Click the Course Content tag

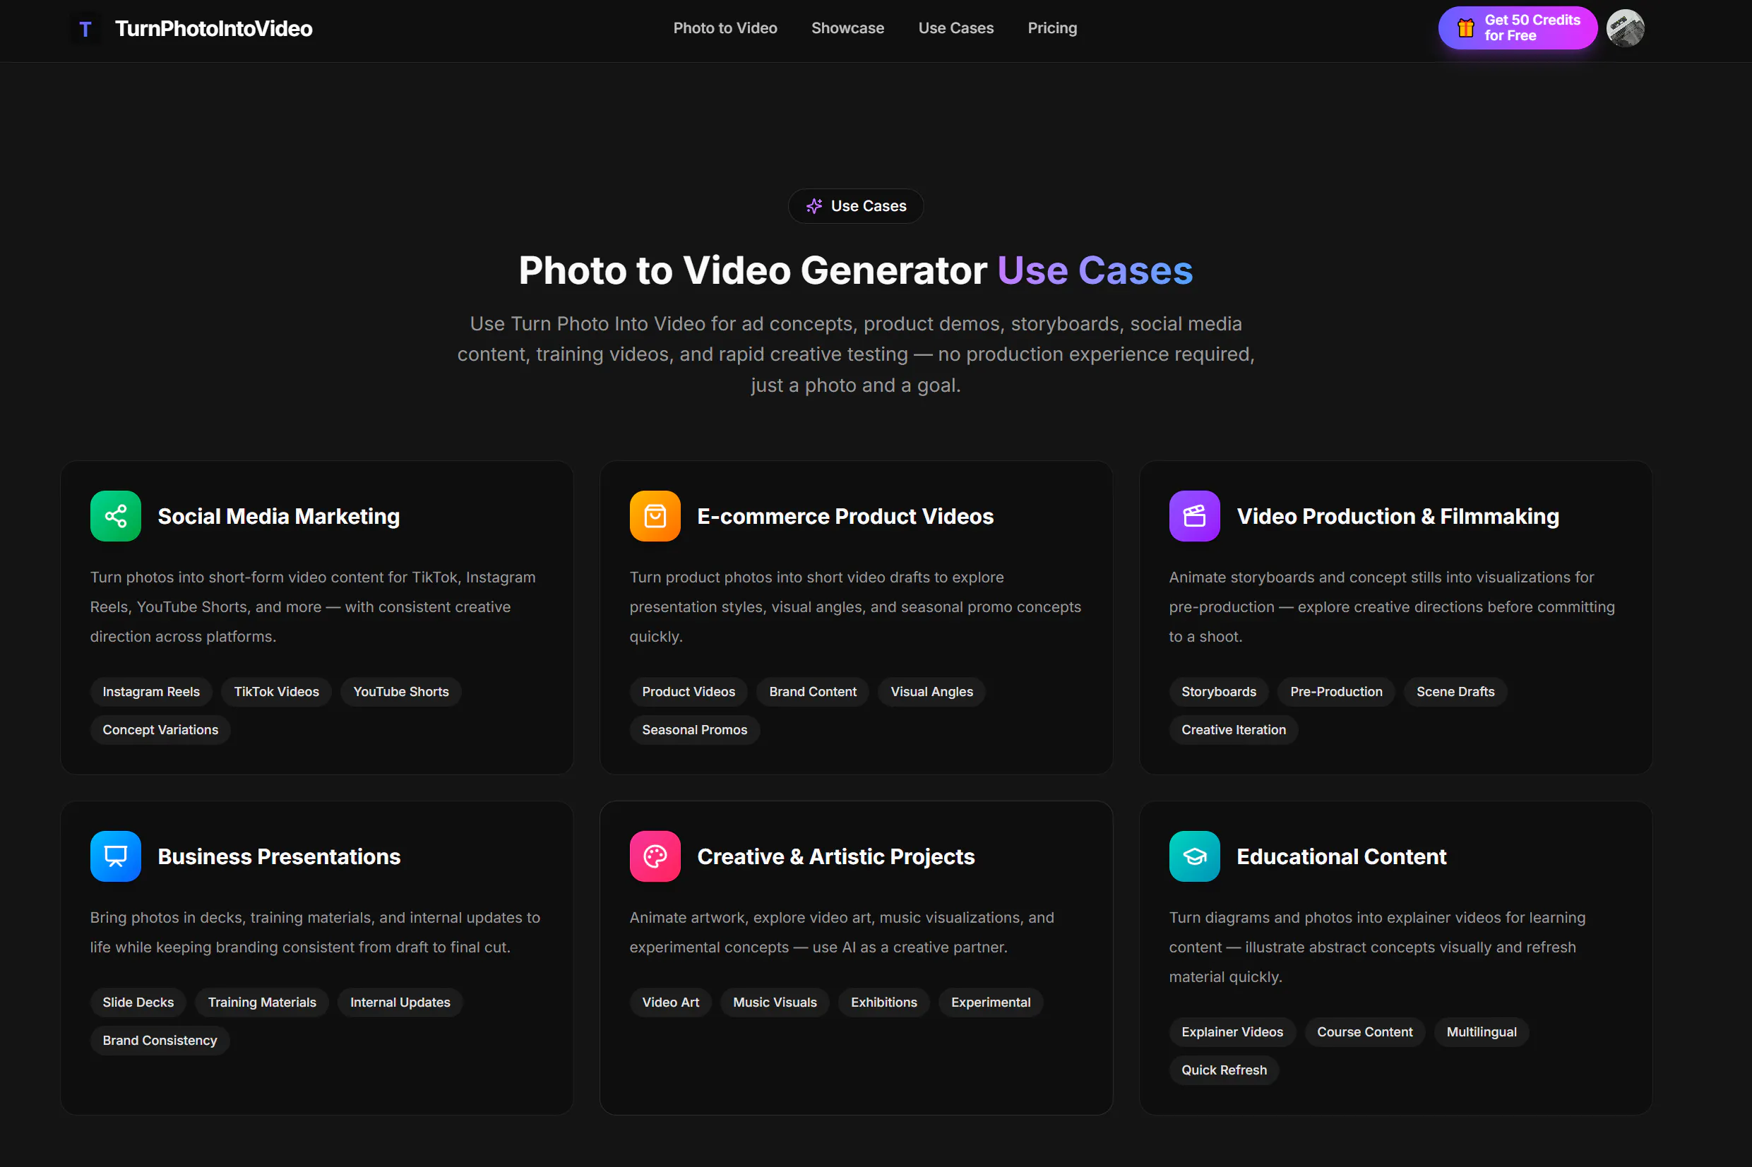click(1365, 1031)
